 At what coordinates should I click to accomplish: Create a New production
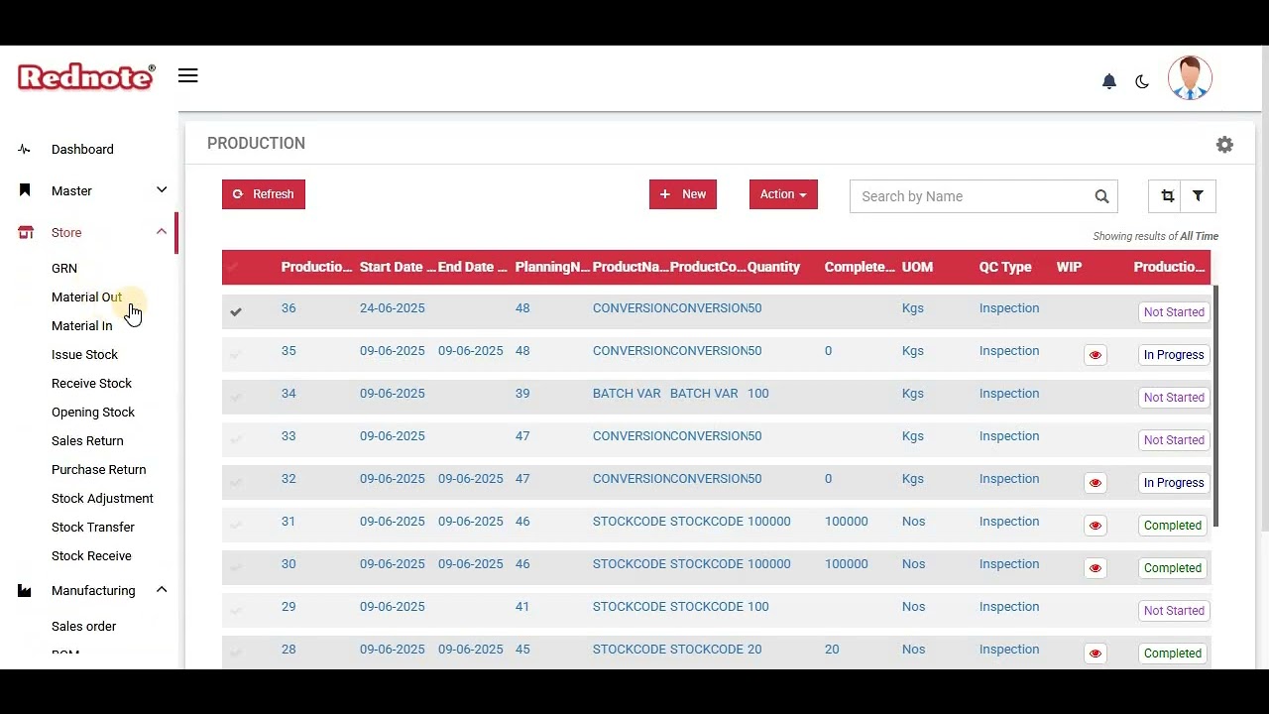(x=683, y=194)
